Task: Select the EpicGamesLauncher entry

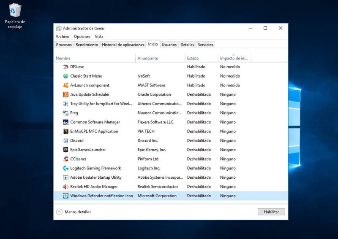Action: click(88, 150)
